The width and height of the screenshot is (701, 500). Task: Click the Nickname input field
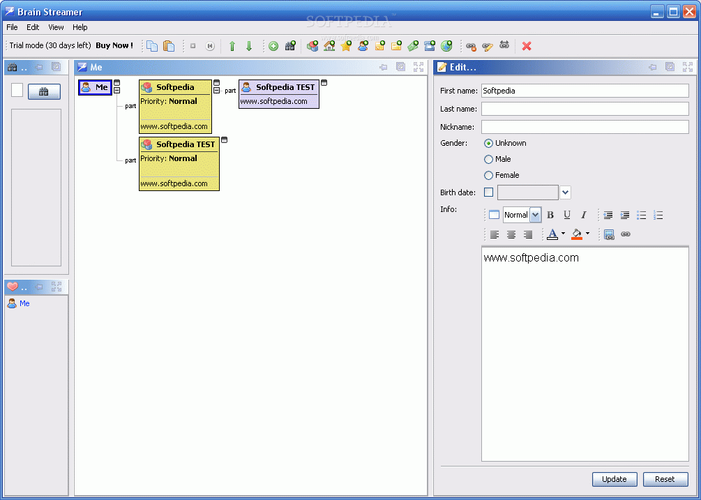point(585,127)
